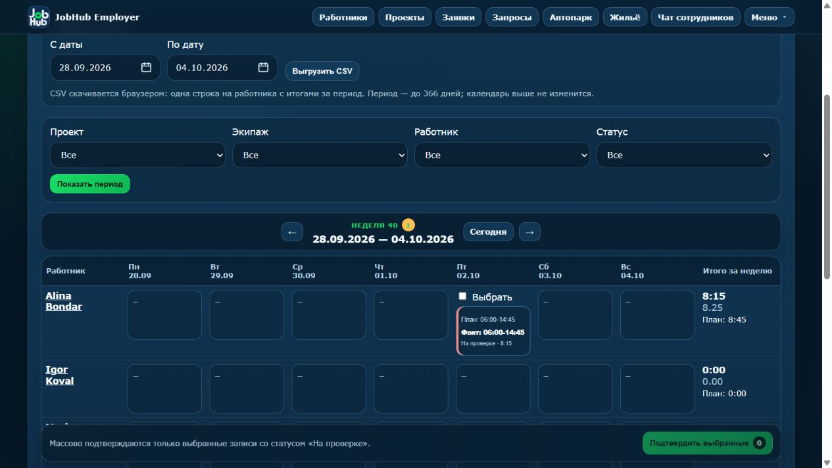Open the Запросы nav item
The width and height of the screenshot is (832, 468).
click(x=512, y=17)
